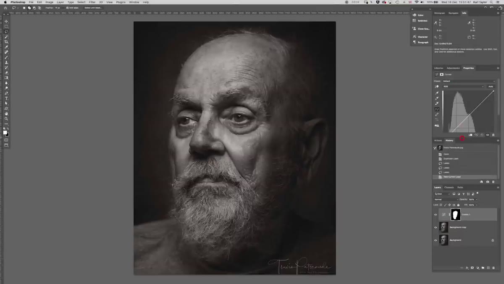Pick the white point eyedropper in Curves

click(437, 103)
